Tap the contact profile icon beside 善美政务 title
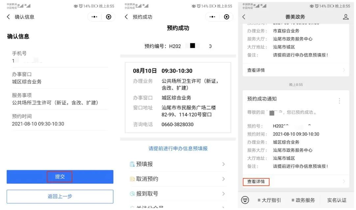The image size is (356, 210). pyautogui.click(x=345, y=16)
